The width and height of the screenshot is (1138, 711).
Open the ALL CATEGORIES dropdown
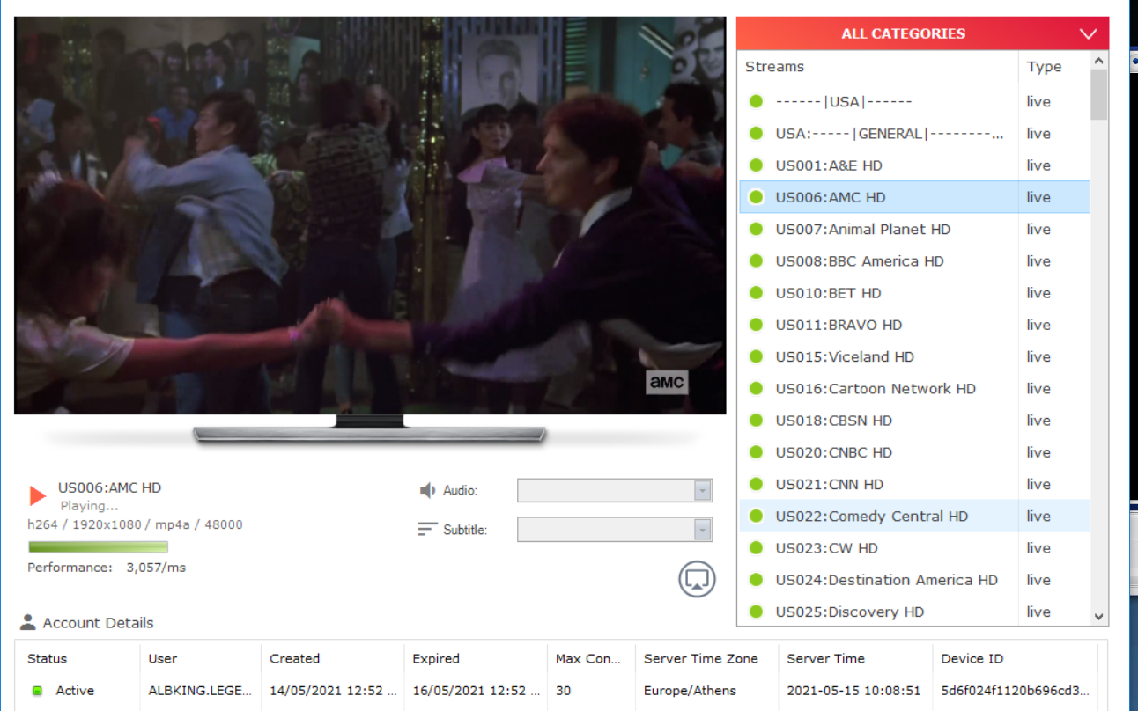(922, 33)
